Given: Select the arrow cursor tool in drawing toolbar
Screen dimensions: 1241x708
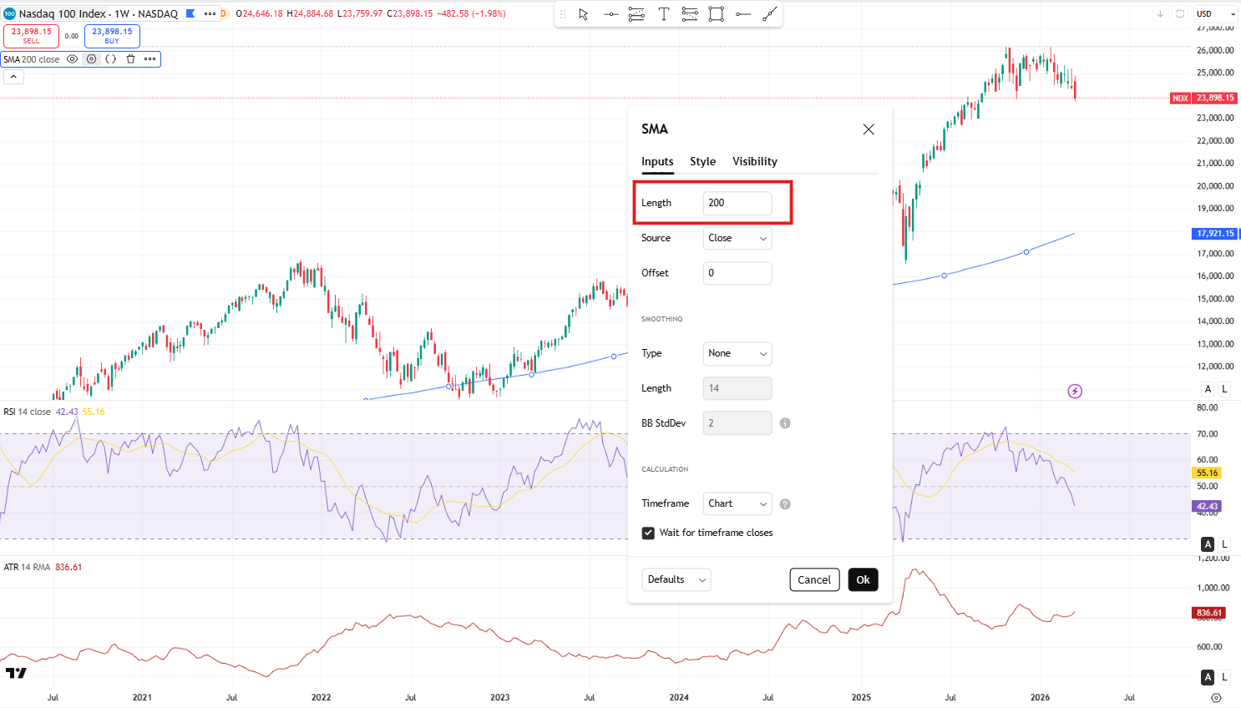Looking at the screenshot, I should pos(583,14).
